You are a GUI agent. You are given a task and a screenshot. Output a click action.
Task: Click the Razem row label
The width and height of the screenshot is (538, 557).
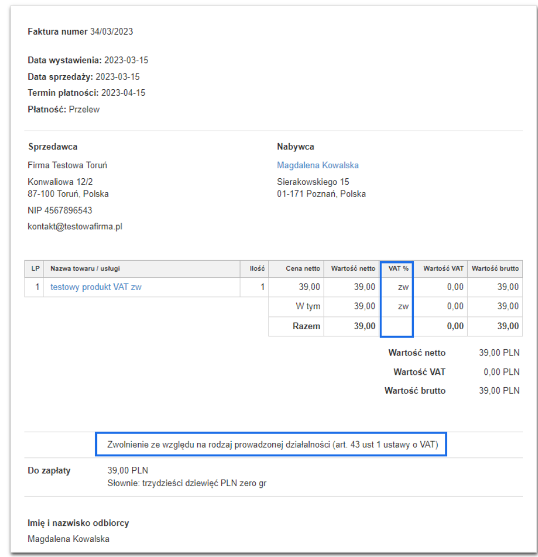pyautogui.click(x=306, y=326)
